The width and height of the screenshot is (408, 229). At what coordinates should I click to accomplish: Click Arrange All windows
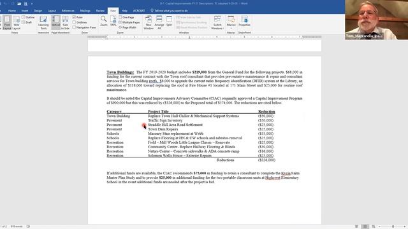pos(159,23)
